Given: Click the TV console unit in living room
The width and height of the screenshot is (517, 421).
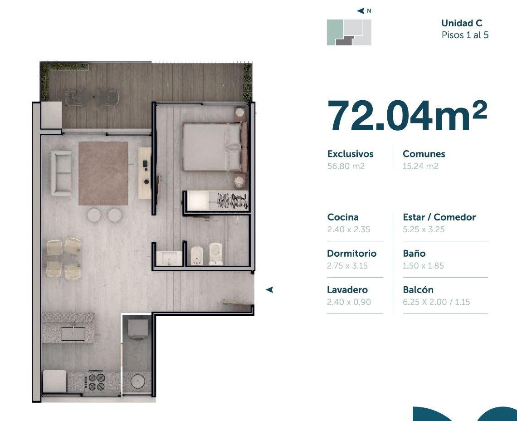Looking at the screenshot, I should tap(145, 173).
